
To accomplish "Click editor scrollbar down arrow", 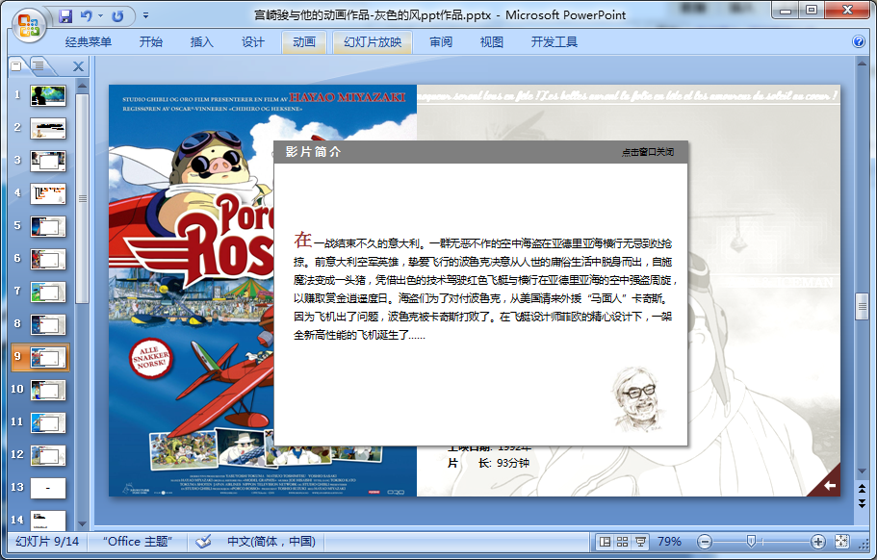I will [x=862, y=471].
